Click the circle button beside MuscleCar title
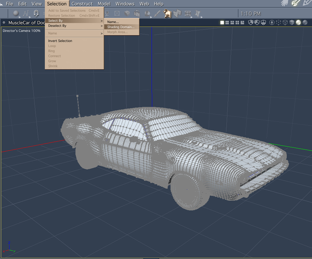This screenshot has width=312, height=259. tap(4, 23)
